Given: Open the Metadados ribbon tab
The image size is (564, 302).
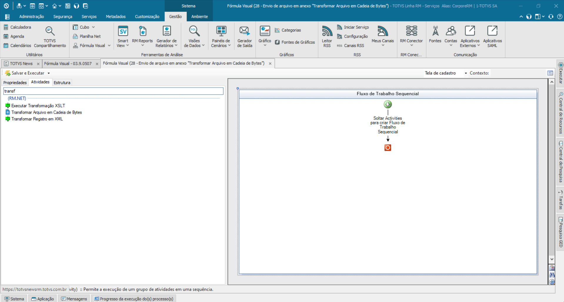Looking at the screenshot, I should [116, 17].
